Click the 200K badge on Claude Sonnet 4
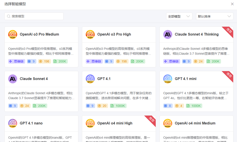237x142 pixels. coord(40,106)
